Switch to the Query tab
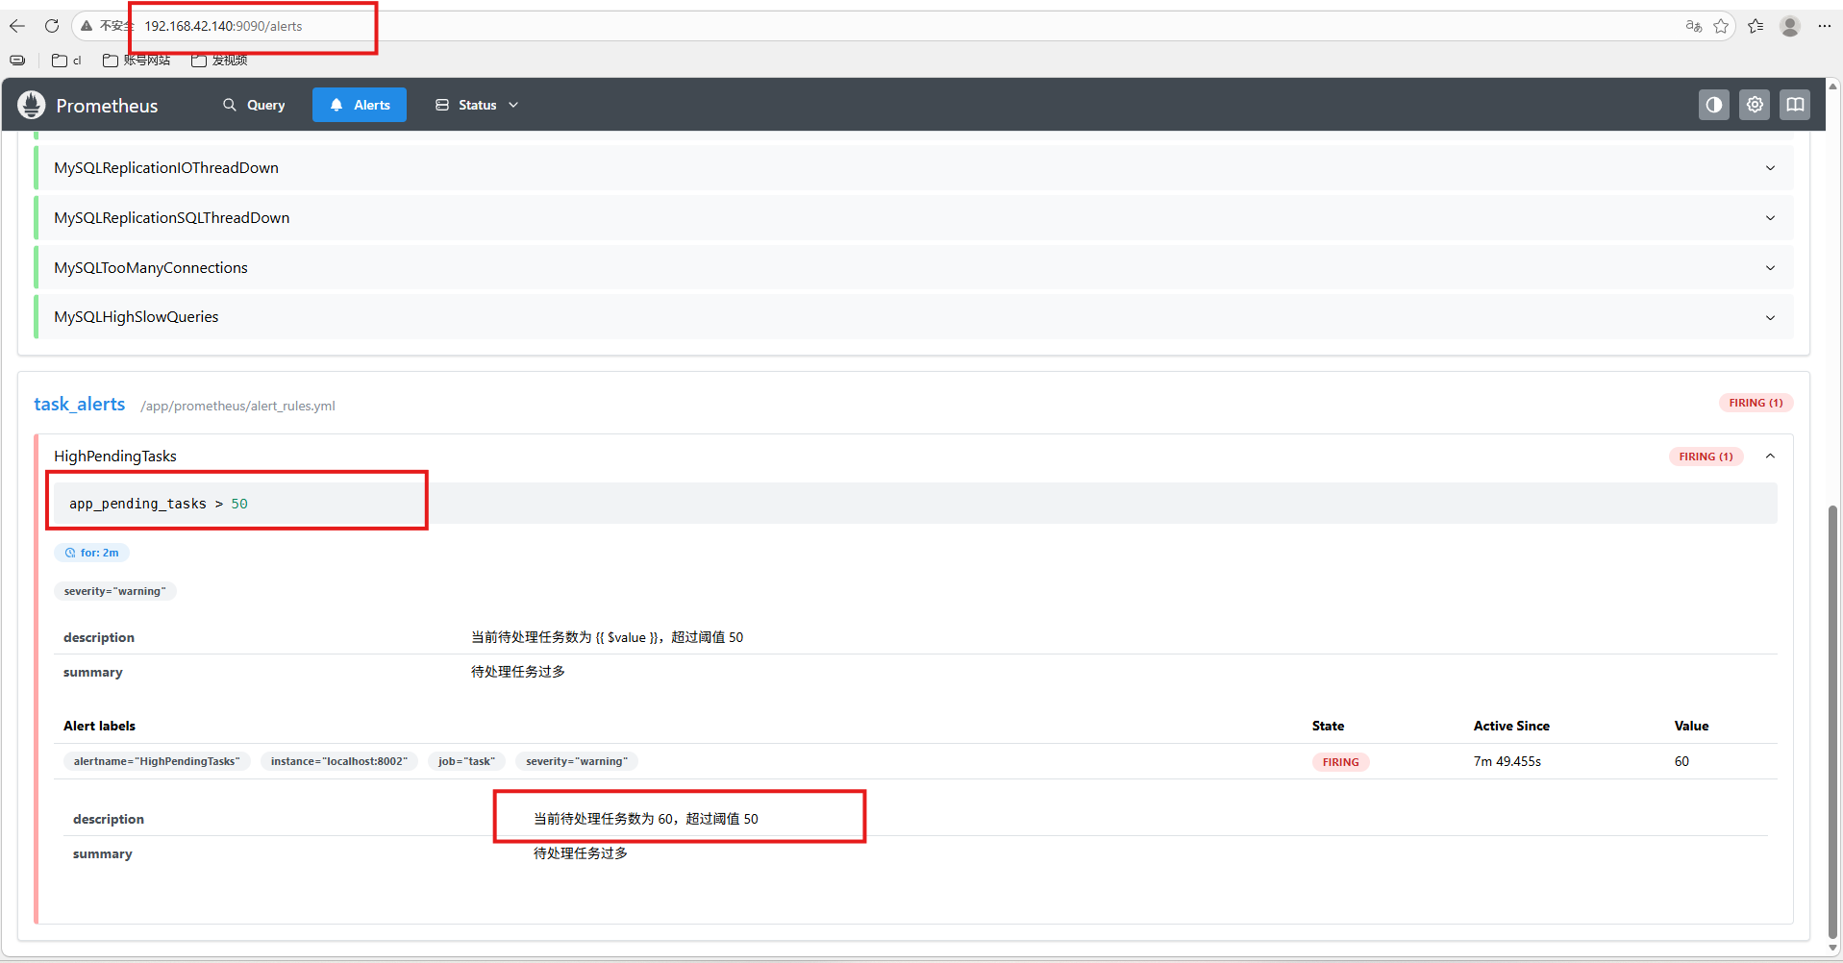 point(254,105)
